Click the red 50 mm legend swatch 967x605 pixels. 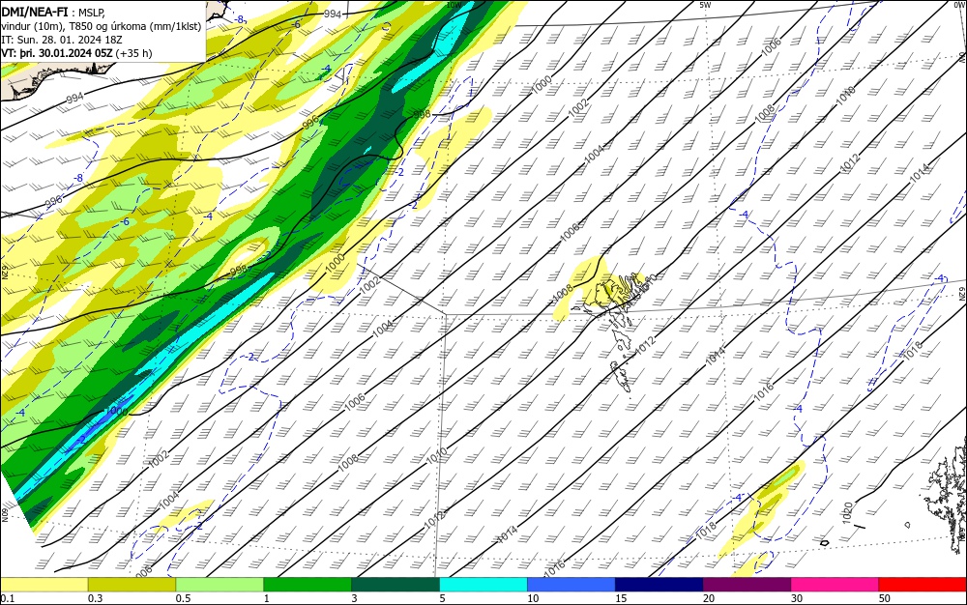point(923,585)
